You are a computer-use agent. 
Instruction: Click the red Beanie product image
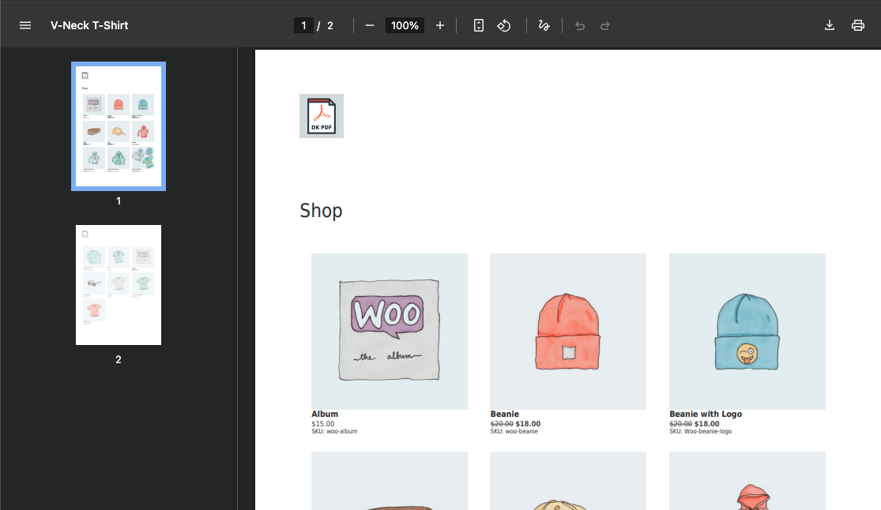[x=568, y=332]
